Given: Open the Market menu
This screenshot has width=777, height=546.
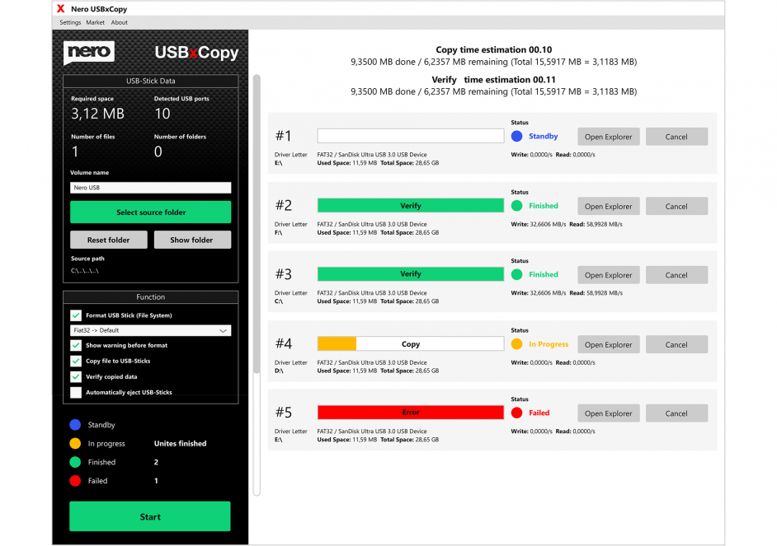Looking at the screenshot, I should coord(95,22).
